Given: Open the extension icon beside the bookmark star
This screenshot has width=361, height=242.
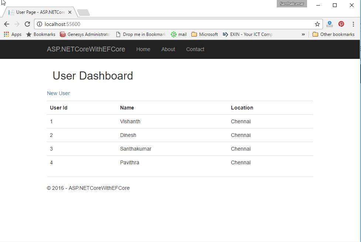Looking at the screenshot, I should [329, 24].
